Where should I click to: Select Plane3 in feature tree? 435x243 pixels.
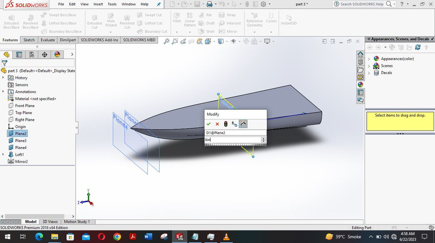(20, 140)
